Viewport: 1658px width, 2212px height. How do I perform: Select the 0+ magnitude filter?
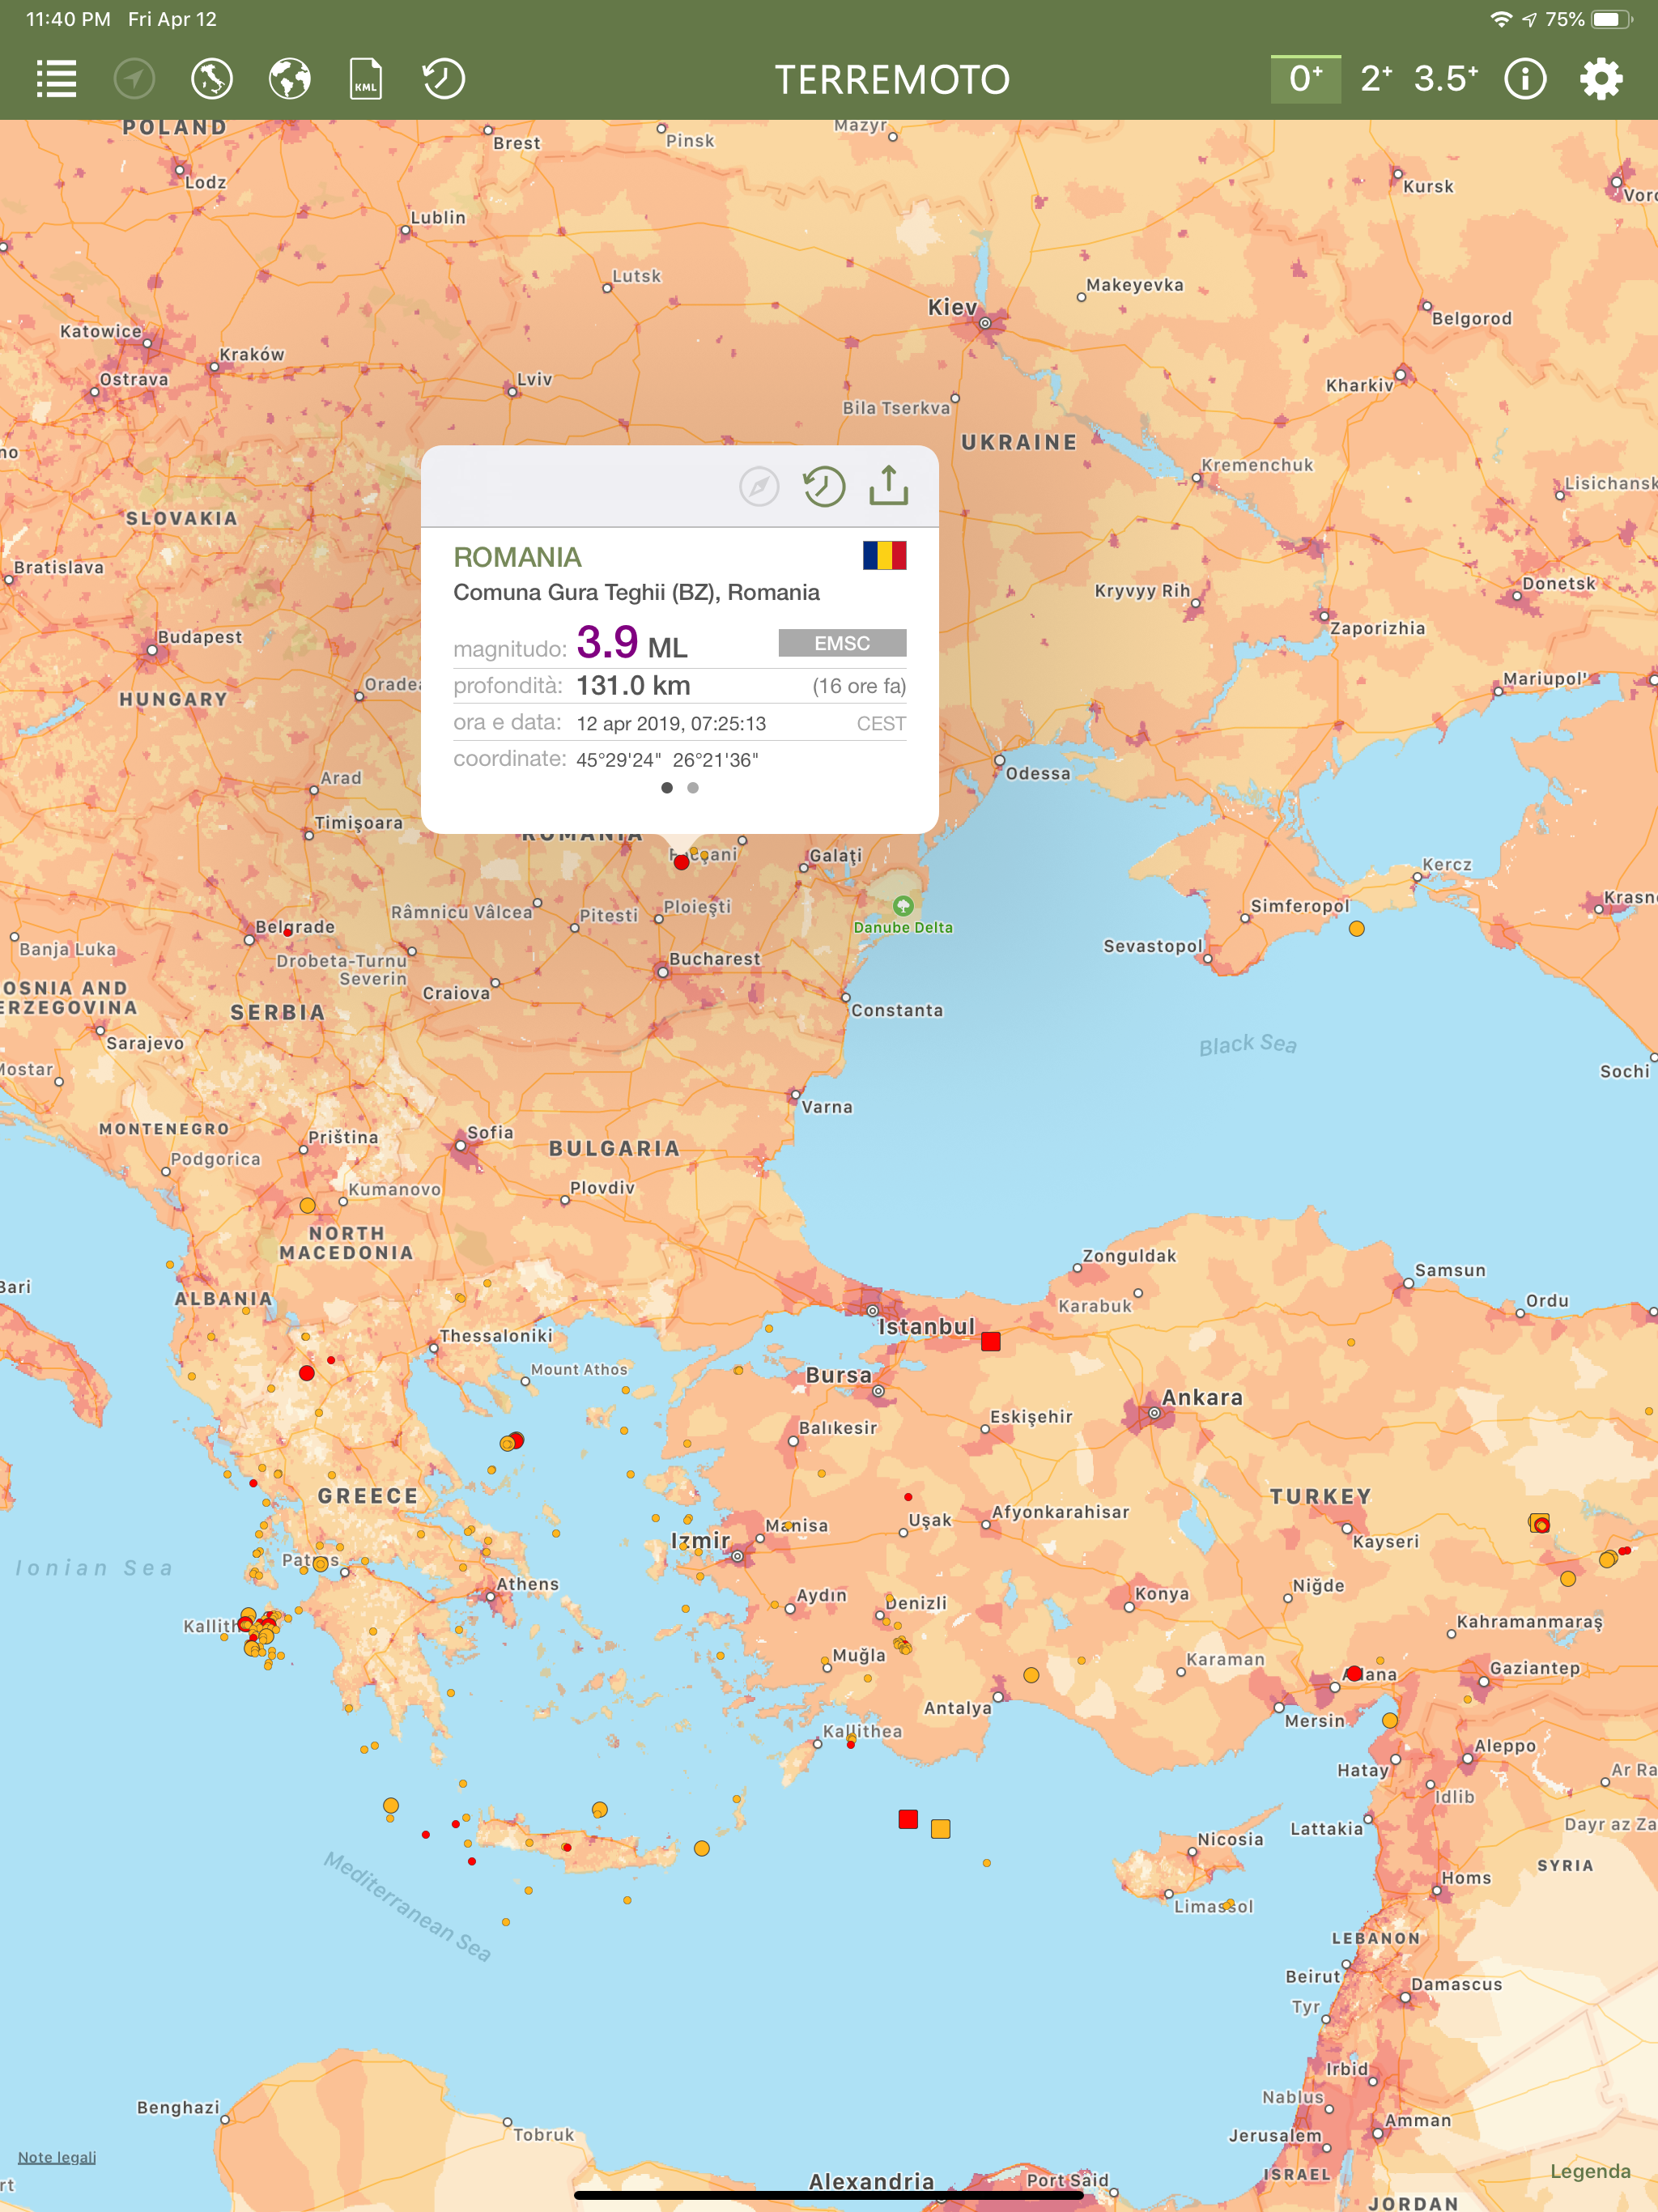click(1305, 79)
